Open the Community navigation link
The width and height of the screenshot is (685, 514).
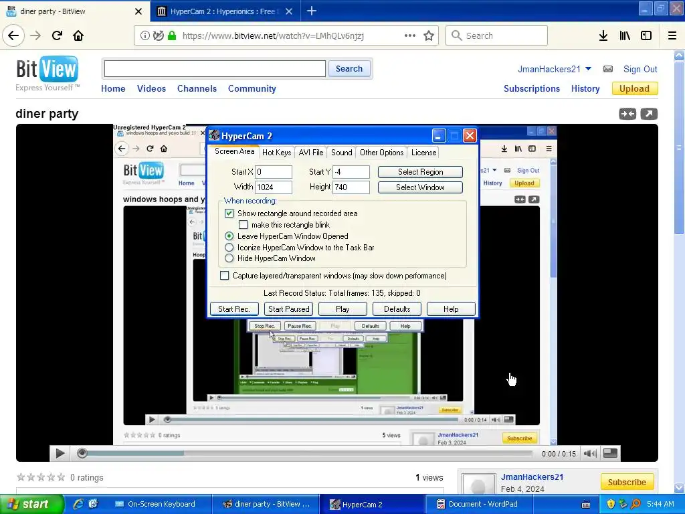tap(252, 89)
